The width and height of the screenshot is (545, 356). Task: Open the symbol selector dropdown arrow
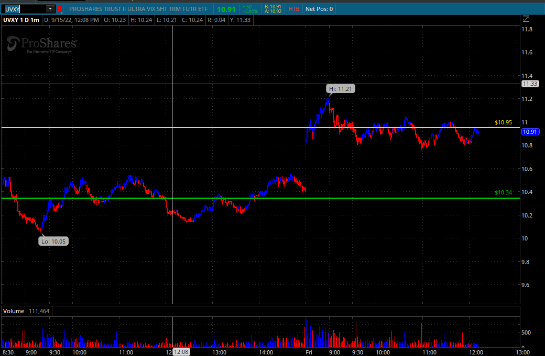point(50,9)
